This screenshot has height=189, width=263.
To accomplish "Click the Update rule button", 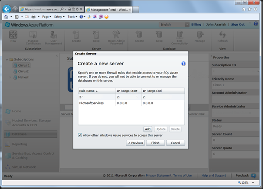I will point(161,129).
